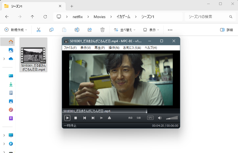Navigate to イカゲーム breadcrumb
This screenshot has width=238, height=153.
(x=123, y=17)
